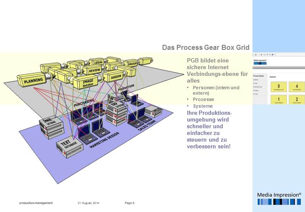The height and width of the screenshot is (212, 305).
Task: Open the dashboard tile showing 4
Action: 297,87
